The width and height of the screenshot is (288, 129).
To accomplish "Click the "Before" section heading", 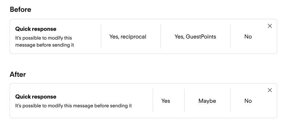I will (21, 10).
